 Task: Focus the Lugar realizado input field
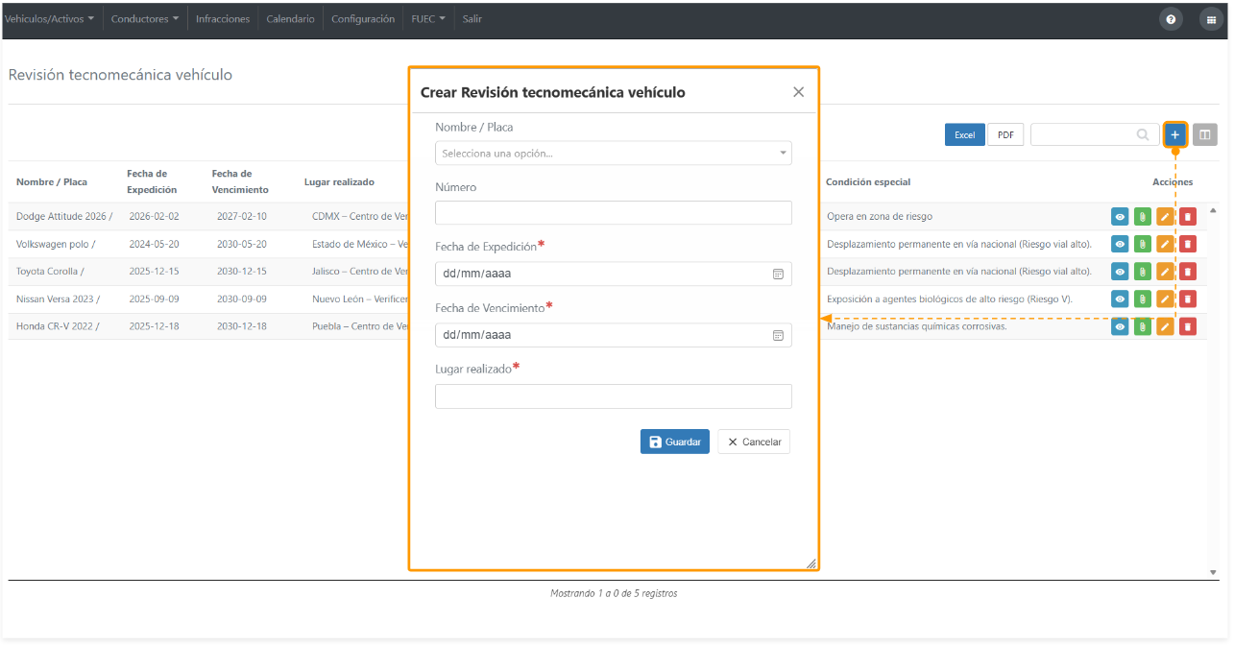[x=614, y=396]
